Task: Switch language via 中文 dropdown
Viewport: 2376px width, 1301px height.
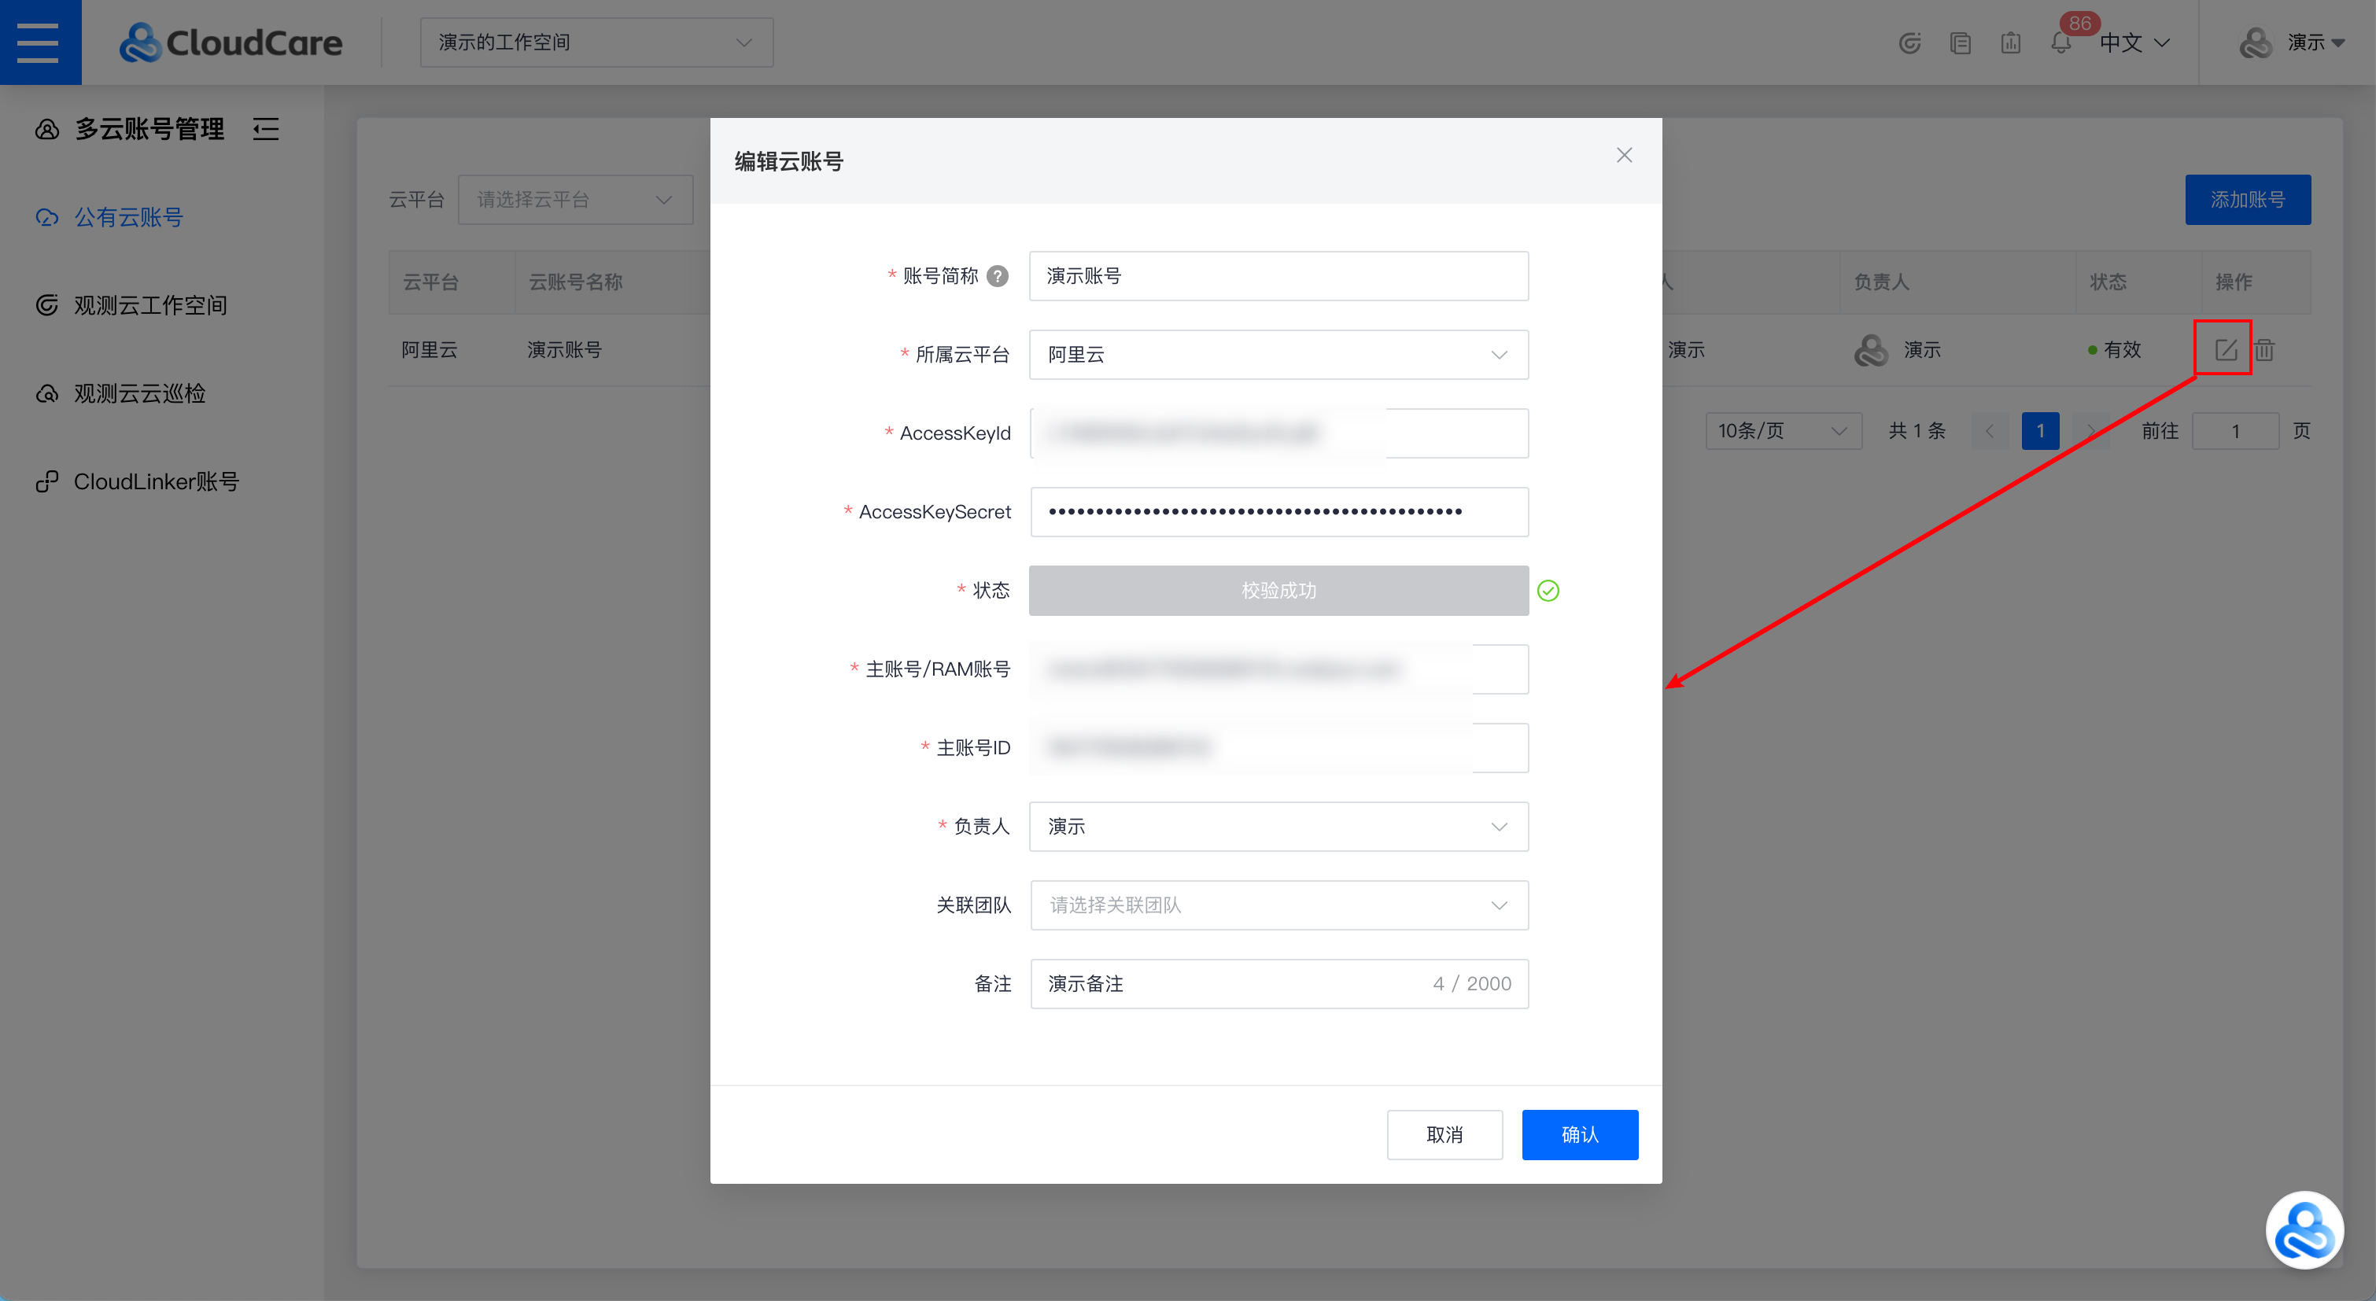Action: point(2134,42)
